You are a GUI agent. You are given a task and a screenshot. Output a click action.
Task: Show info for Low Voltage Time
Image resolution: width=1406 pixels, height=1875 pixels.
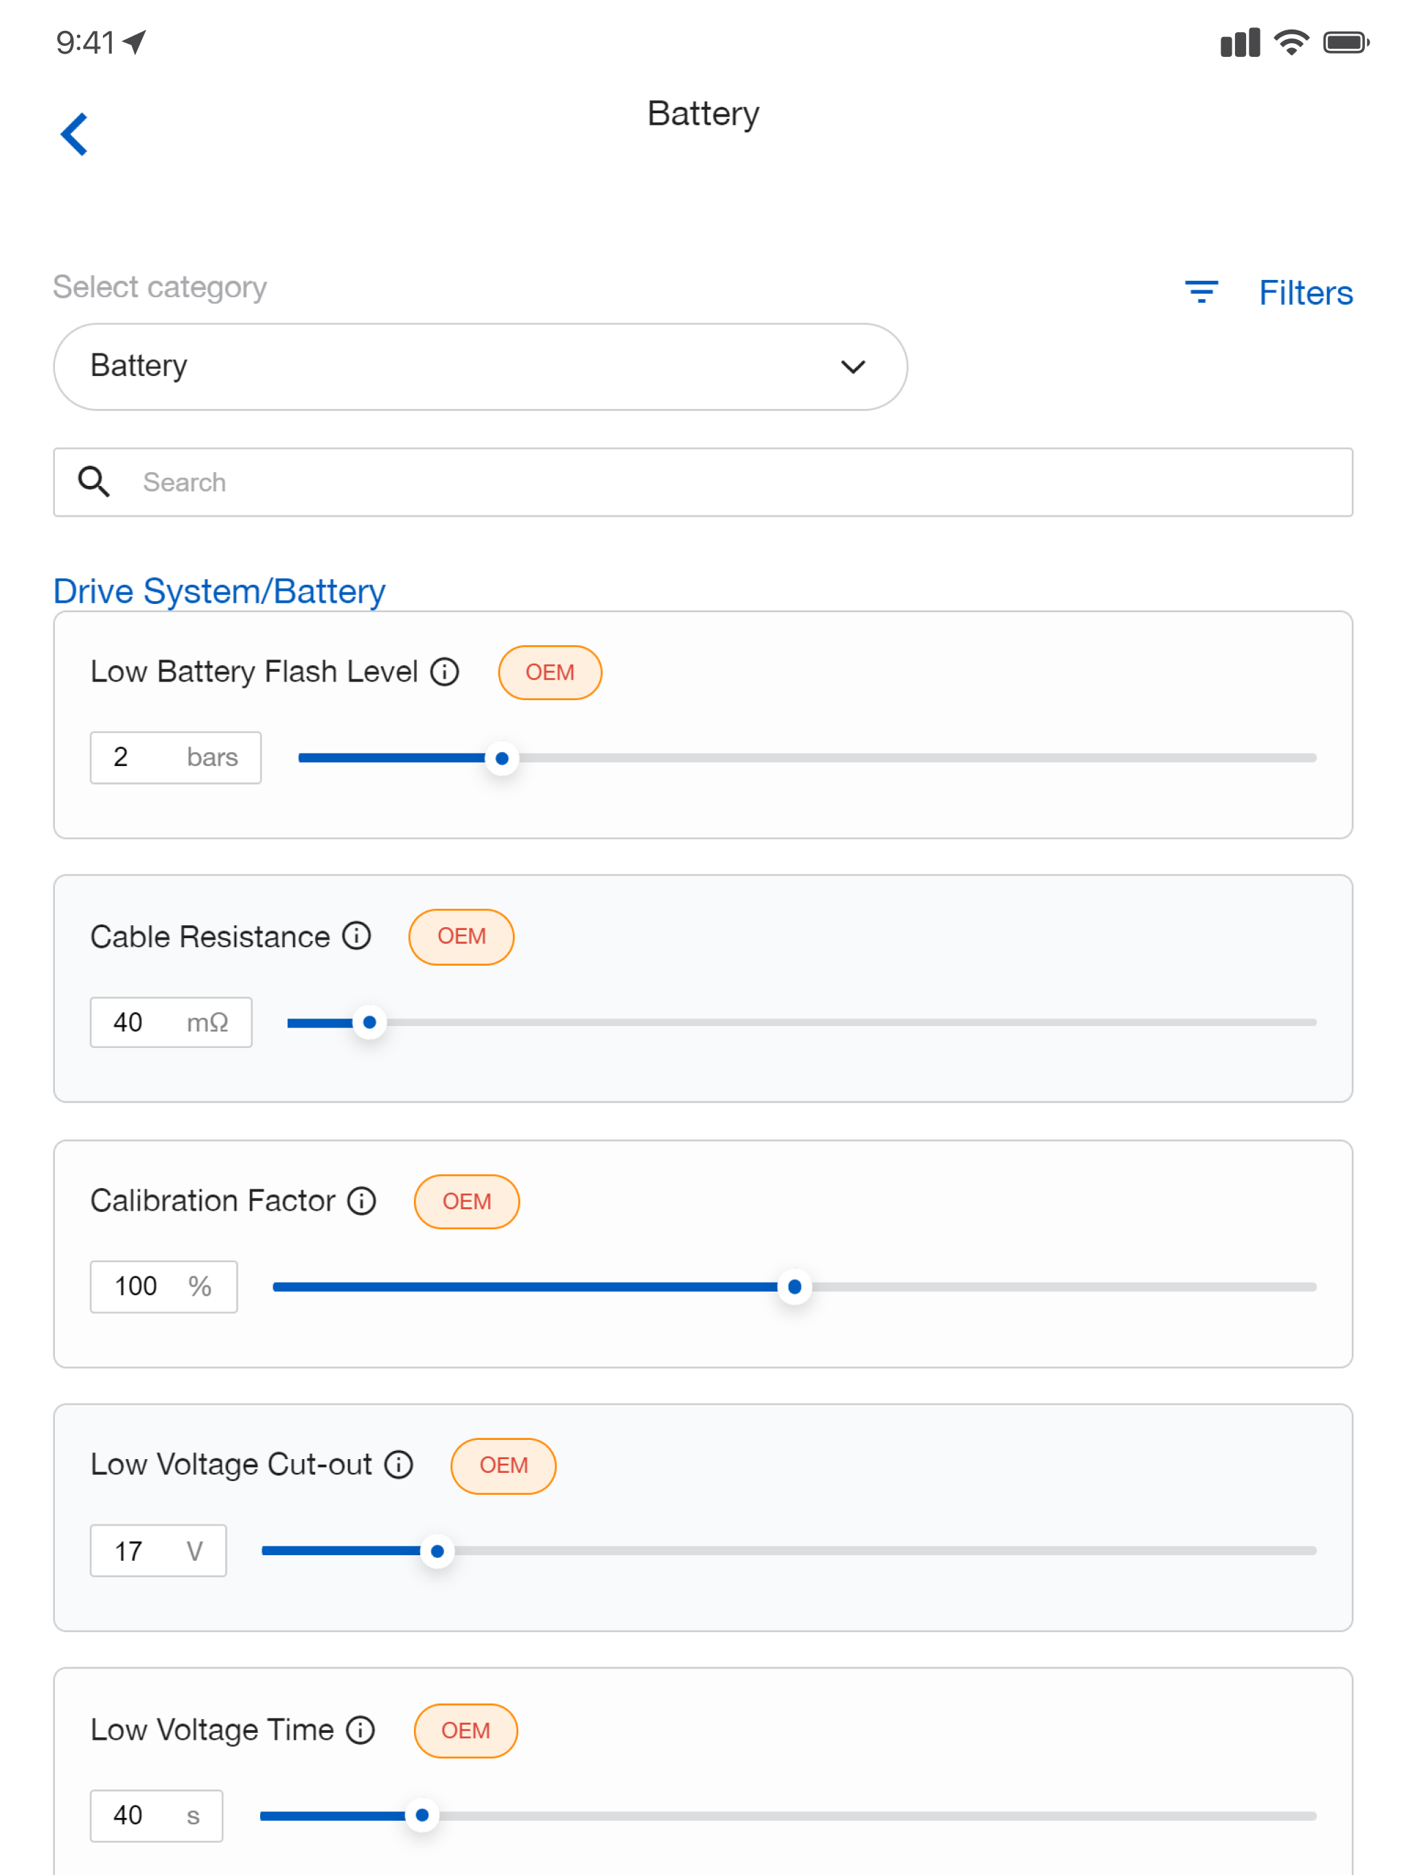click(x=360, y=1730)
